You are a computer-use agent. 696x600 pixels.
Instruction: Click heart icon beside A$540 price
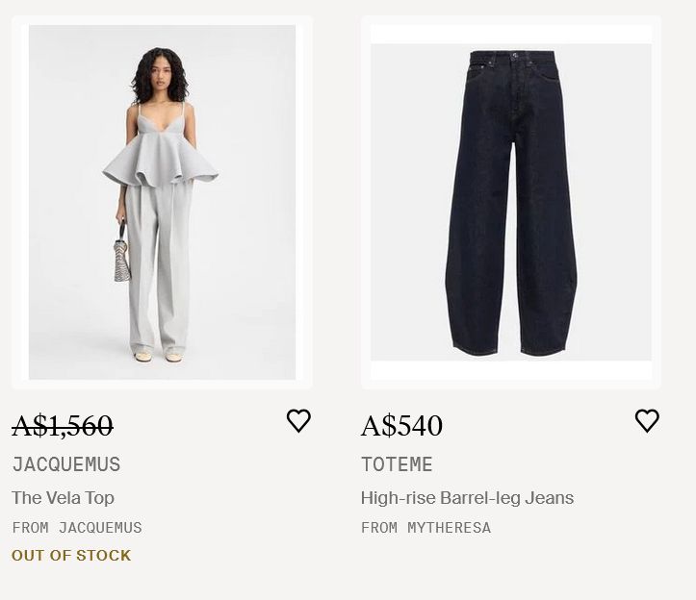point(647,421)
